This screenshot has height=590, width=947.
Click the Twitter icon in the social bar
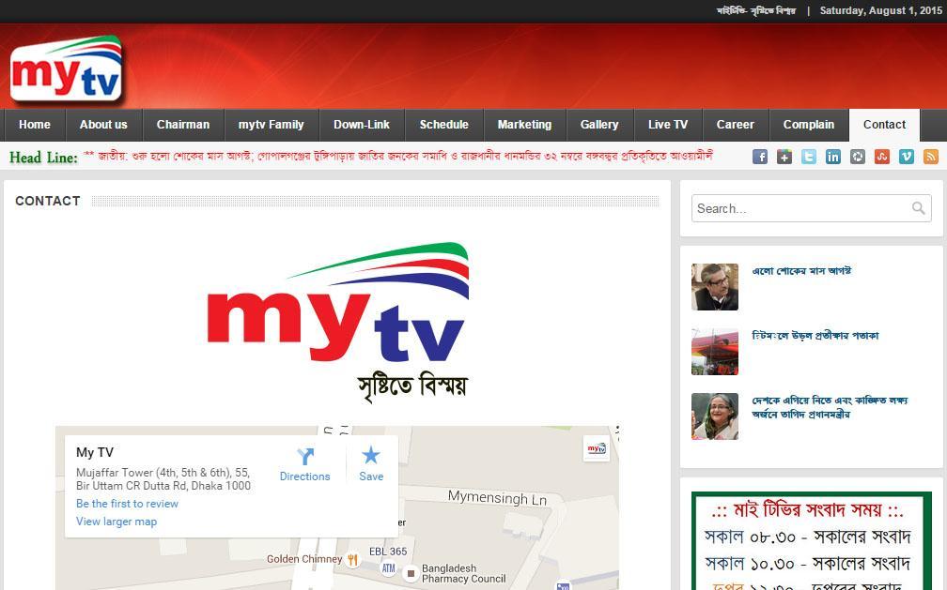pyautogui.click(x=809, y=157)
